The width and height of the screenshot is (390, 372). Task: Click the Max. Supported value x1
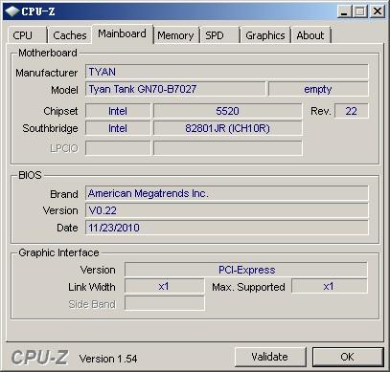(330, 286)
